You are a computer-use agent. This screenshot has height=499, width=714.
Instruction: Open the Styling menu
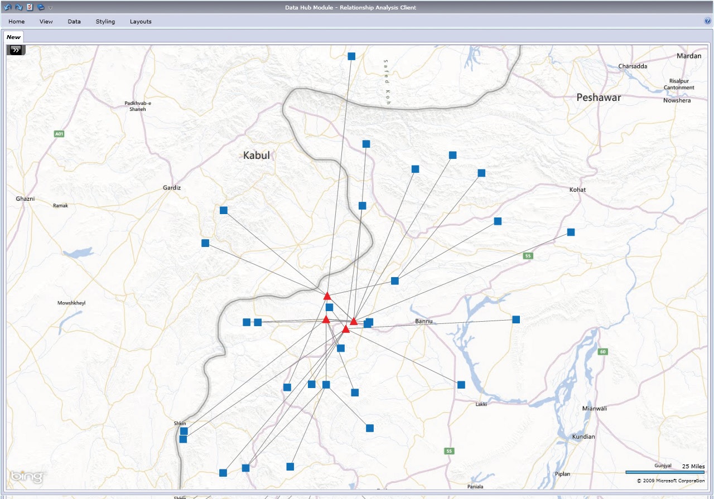[x=105, y=22]
